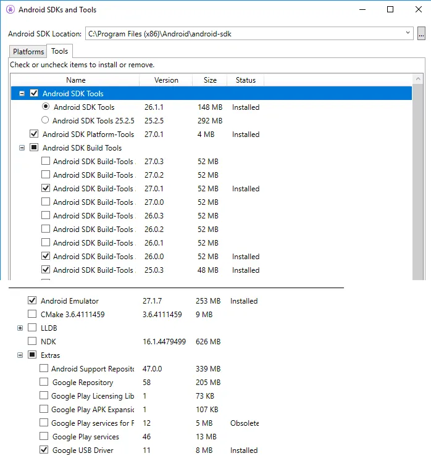The width and height of the screenshot is (431, 456).
Task: Sort by the Size column header
Action: 210,80
